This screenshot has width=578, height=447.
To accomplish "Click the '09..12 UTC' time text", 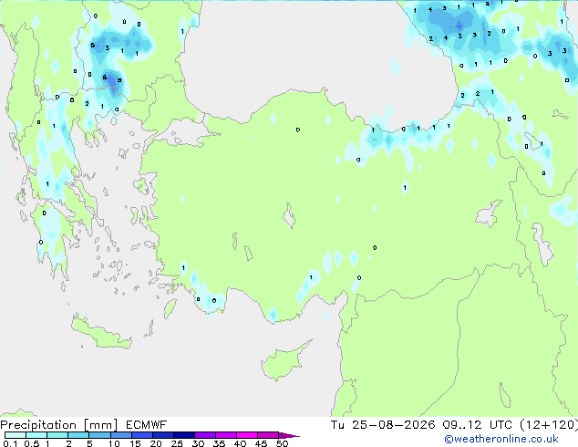I will [x=478, y=425].
